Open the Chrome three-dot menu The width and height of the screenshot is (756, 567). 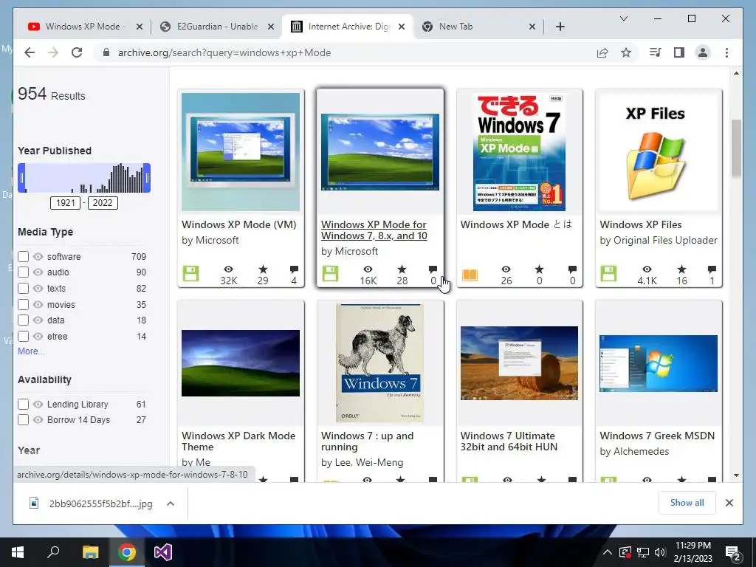[726, 52]
